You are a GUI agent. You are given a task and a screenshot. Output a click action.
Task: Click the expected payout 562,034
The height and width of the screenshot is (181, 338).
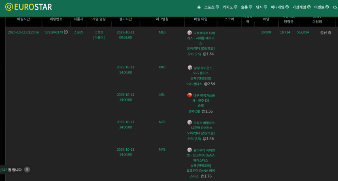coord(303,32)
